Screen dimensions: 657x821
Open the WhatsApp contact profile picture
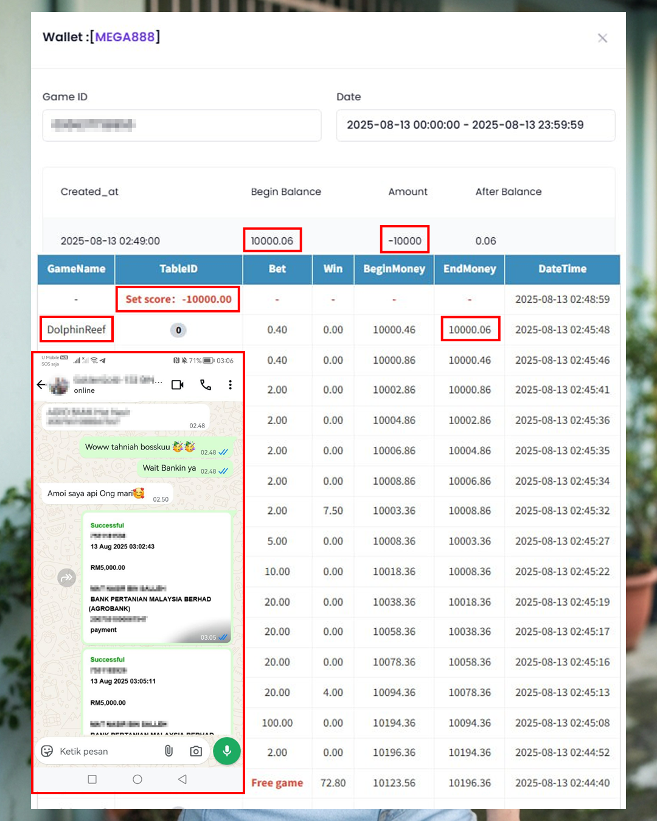[x=60, y=385]
